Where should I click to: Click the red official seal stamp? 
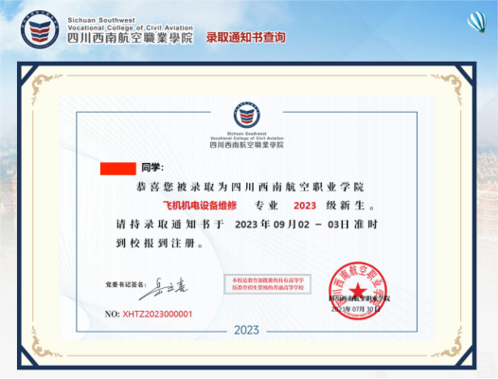358,291
